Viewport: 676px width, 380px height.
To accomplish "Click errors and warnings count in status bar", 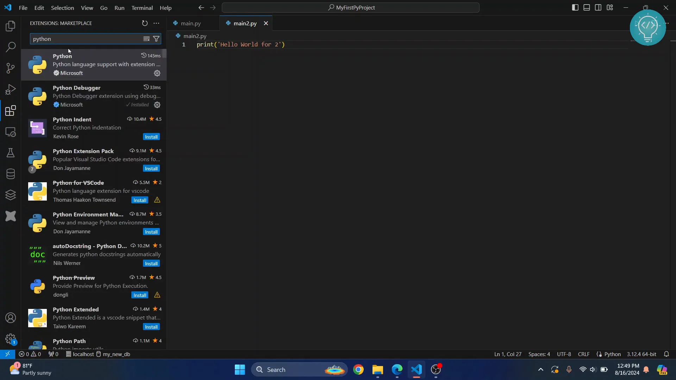I will 30,354.
